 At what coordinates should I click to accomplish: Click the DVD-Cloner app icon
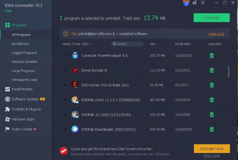pyautogui.click(x=75, y=85)
